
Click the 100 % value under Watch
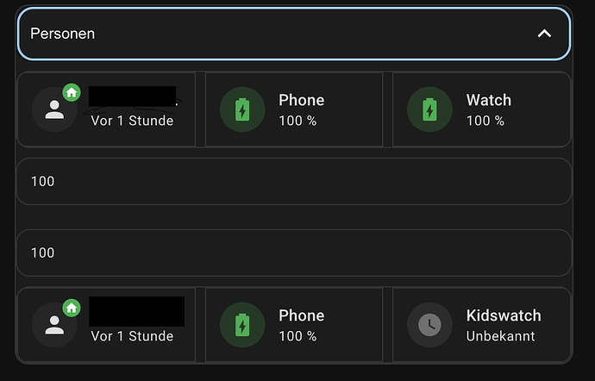(485, 121)
